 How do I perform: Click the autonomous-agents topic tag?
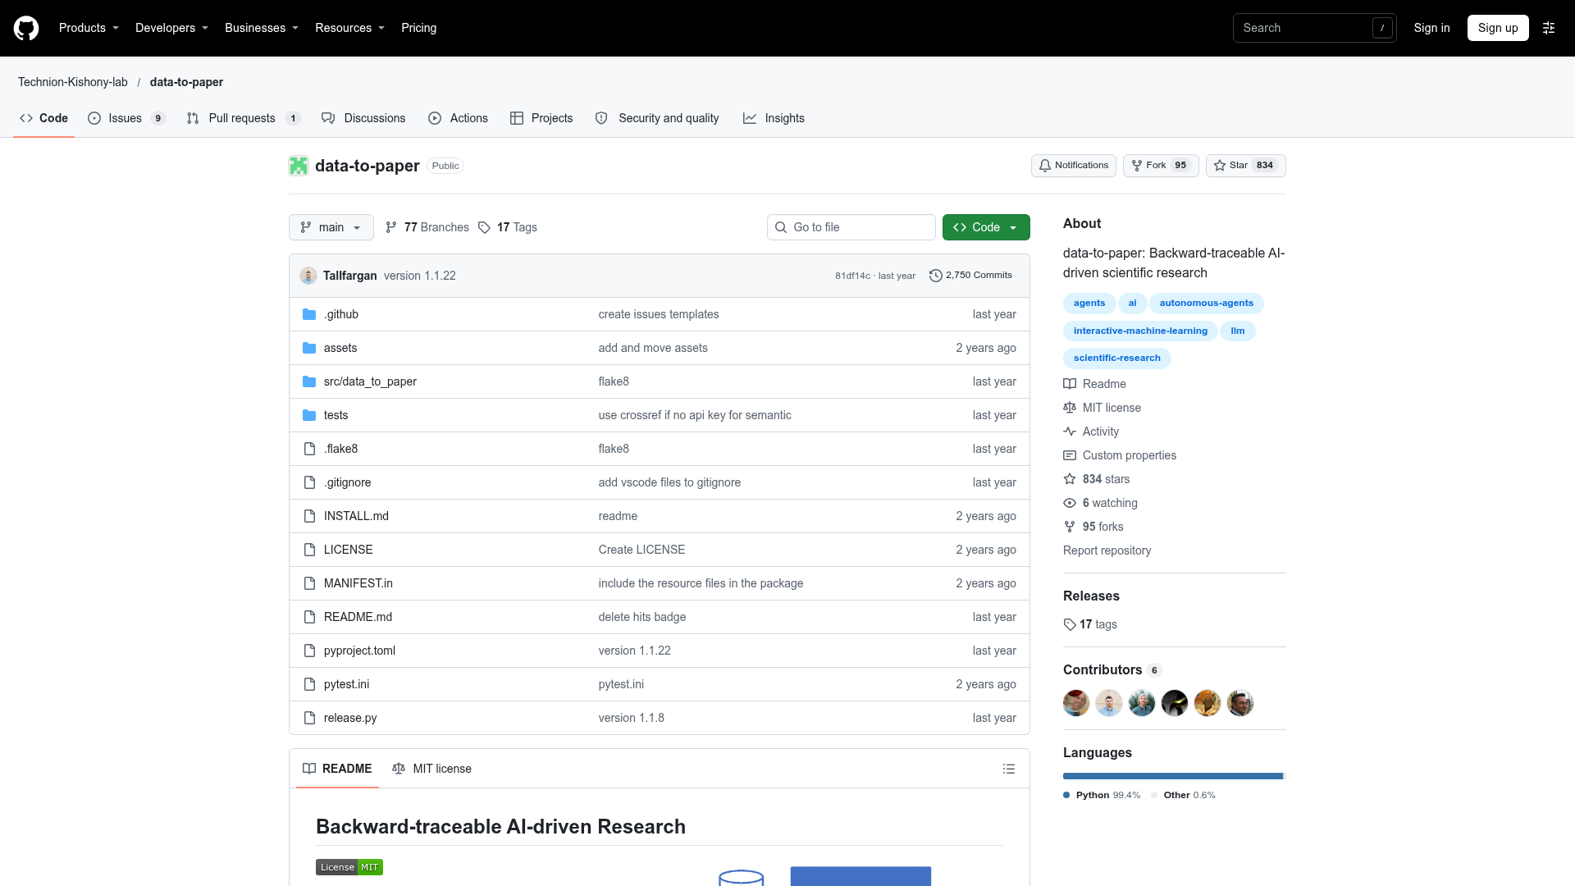[1206, 304]
